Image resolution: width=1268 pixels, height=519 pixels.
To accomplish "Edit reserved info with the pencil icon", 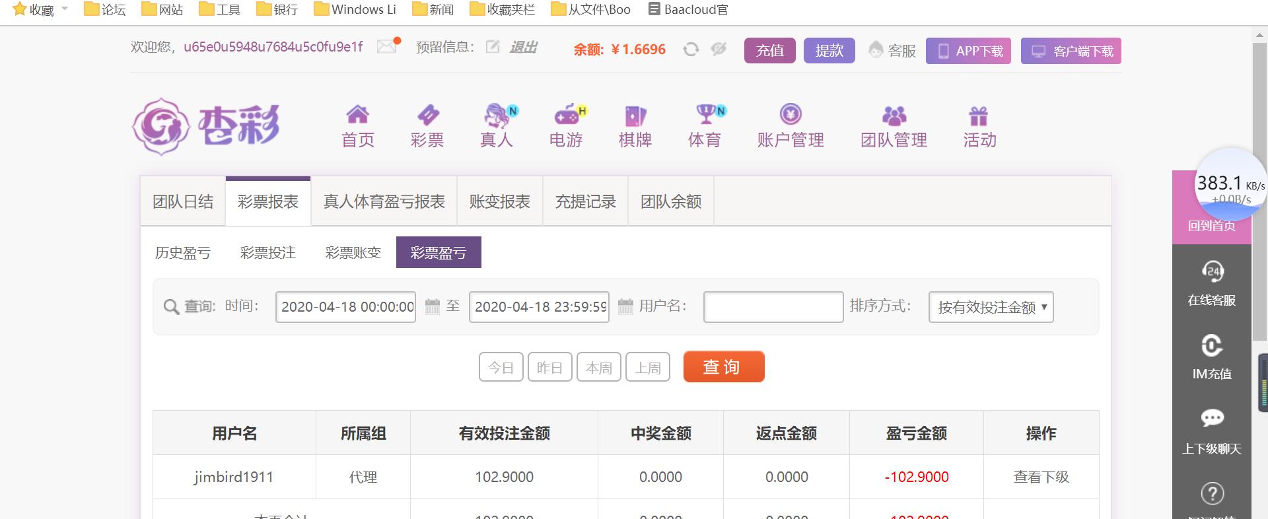I will pos(493,47).
